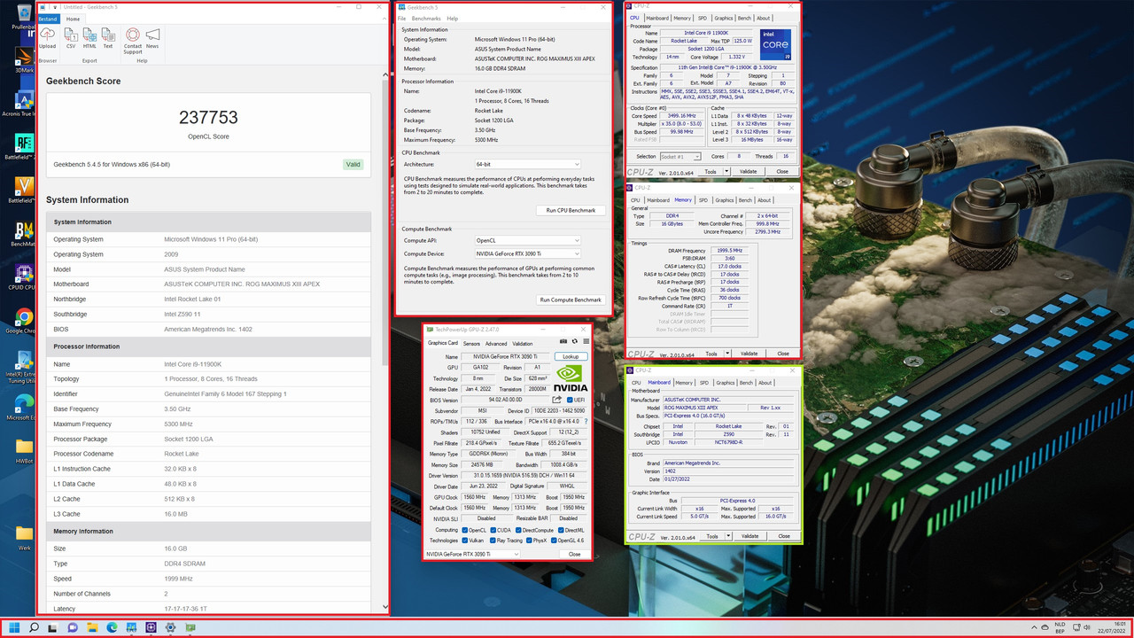The height and width of the screenshot is (638, 1134).
Task: Click Run CPU Benchmark button
Action: [x=571, y=210]
